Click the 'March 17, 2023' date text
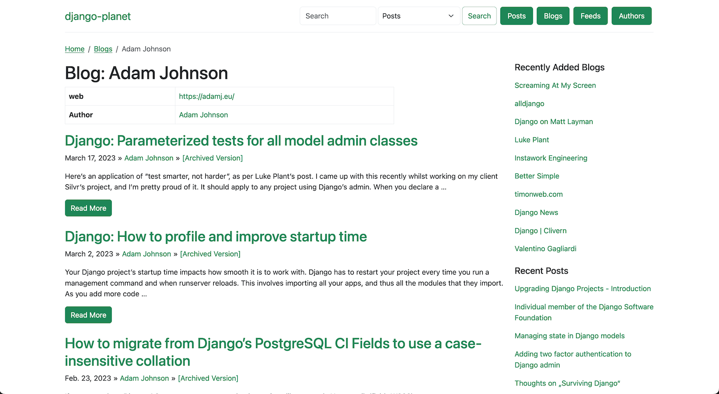 click(90, 158)
